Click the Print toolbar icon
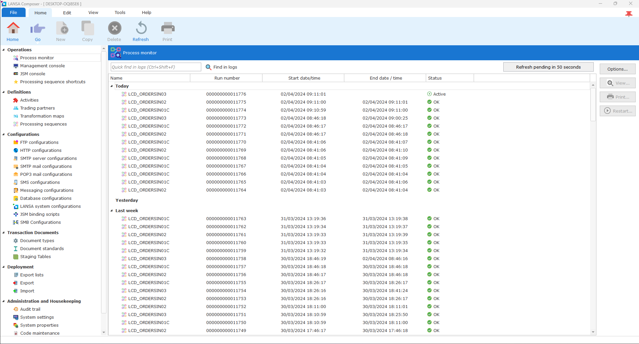The width and height of the screenshot is (639, 344). (x=168, y=28)
